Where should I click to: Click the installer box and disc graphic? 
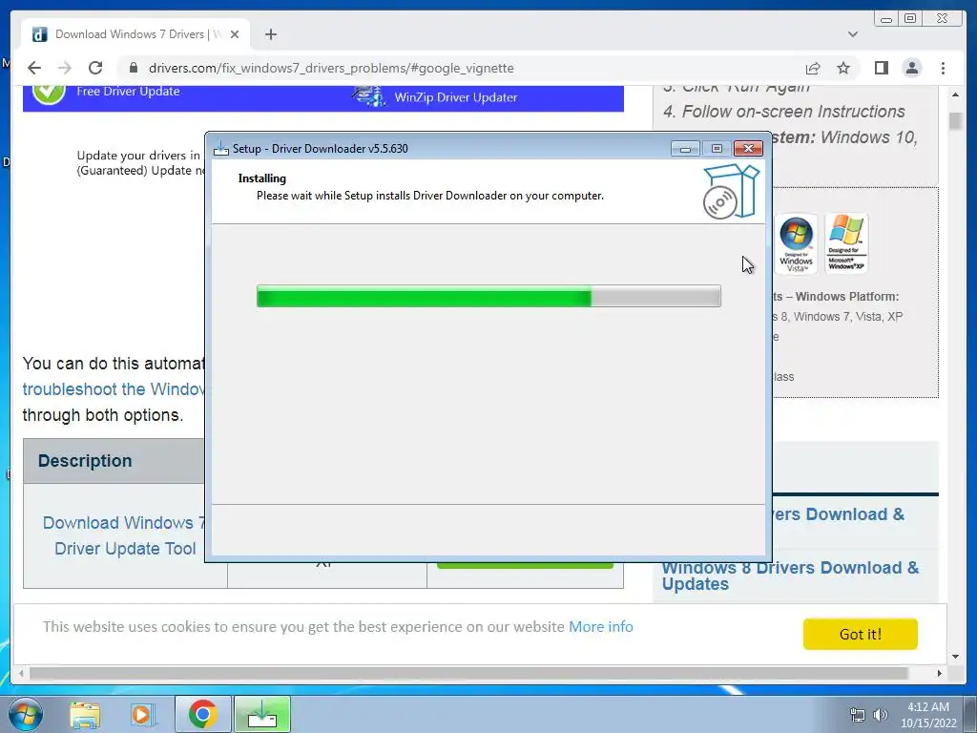732,191
